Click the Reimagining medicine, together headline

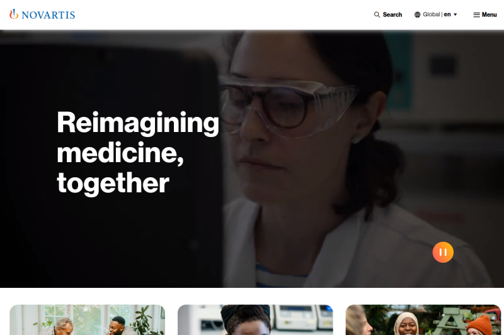coord(138,152)
